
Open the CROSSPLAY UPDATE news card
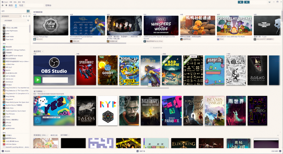pos(235,25)
